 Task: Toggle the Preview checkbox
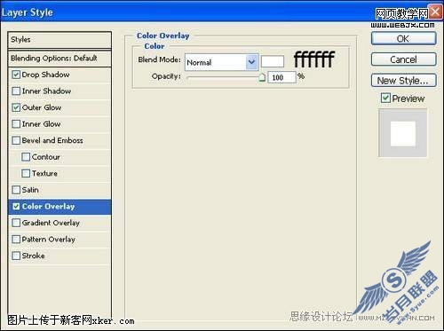pos(385,98)
